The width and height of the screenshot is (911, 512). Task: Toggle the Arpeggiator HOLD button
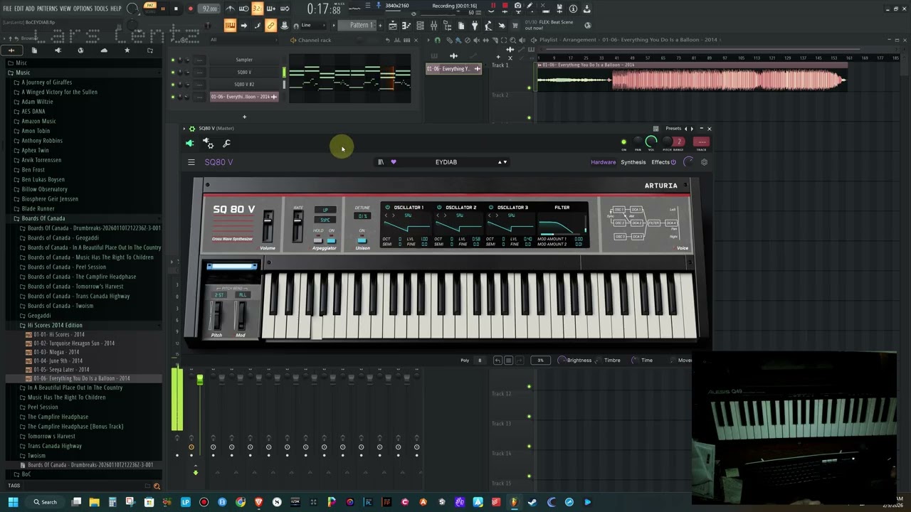(318, 240)
